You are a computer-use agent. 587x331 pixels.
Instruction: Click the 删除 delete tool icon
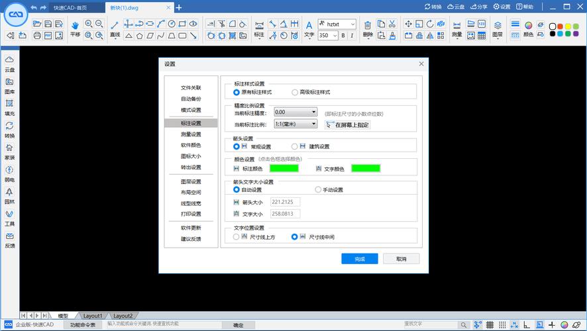(368, 28)
